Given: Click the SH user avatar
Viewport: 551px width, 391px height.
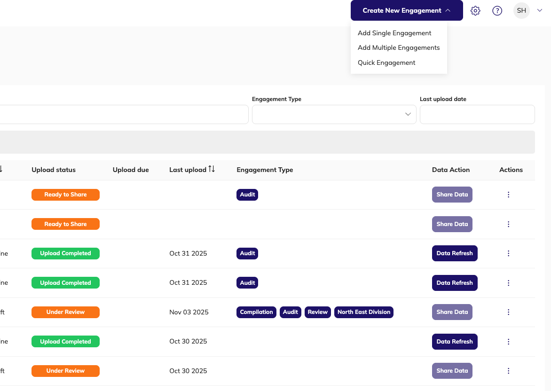Looking at the screenshot, I should [x=521, y=10].
